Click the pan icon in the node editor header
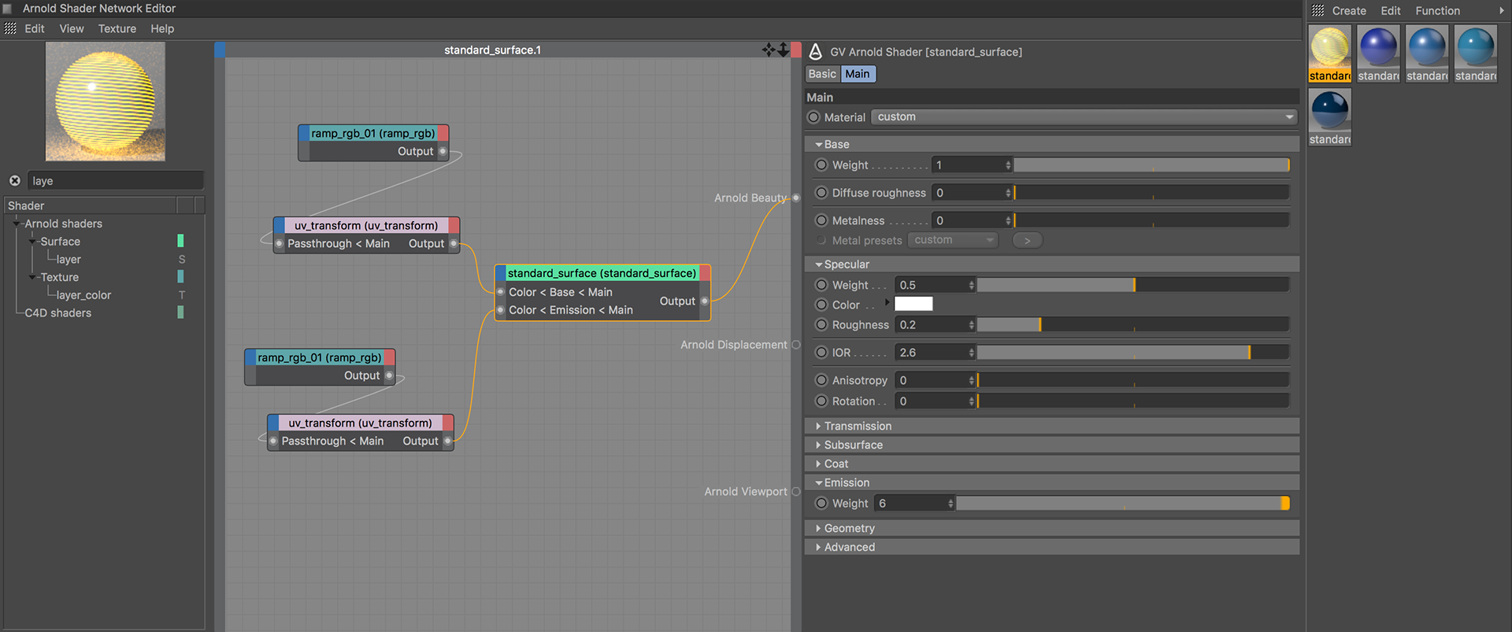Viewport: 1512px width, 632px height. (769, 50)
